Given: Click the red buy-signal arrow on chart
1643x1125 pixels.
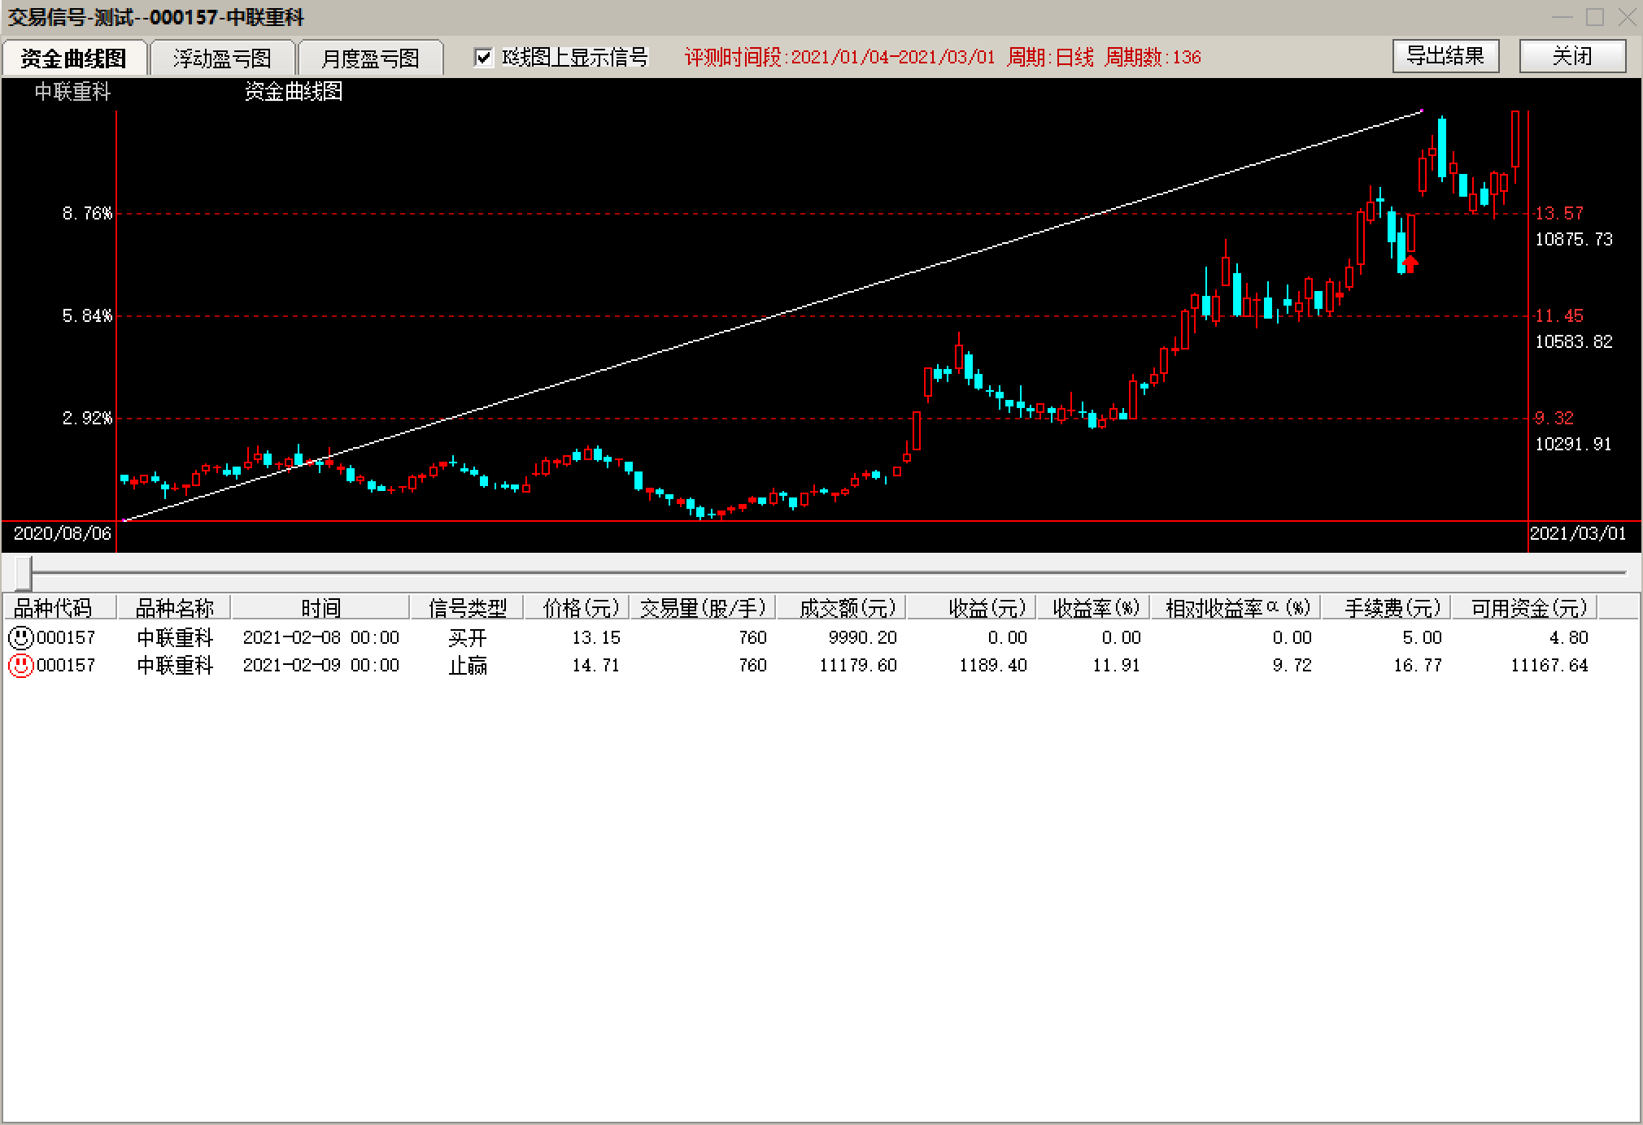Looking at the screenshot, I should pyautogui.click(x=1410, y=263).
